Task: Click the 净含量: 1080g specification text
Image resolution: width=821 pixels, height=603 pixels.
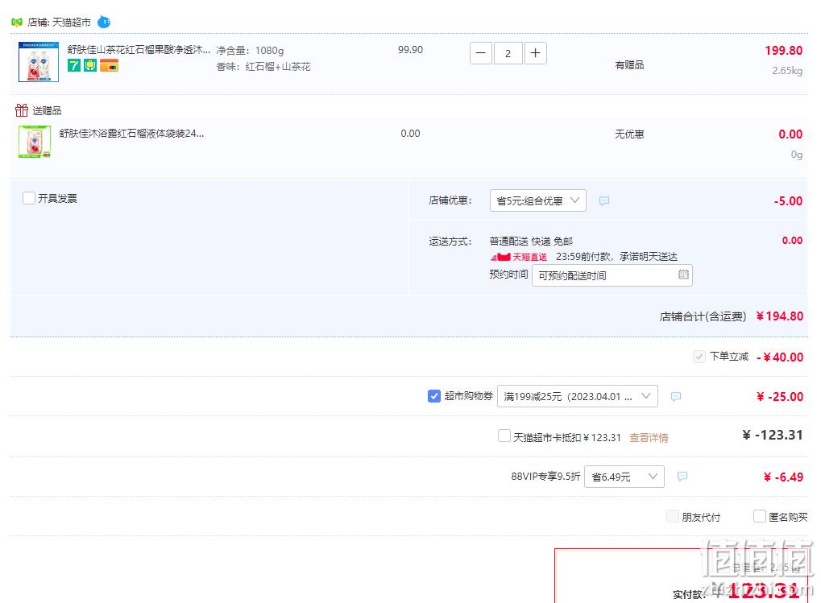Action: [251, 51]
